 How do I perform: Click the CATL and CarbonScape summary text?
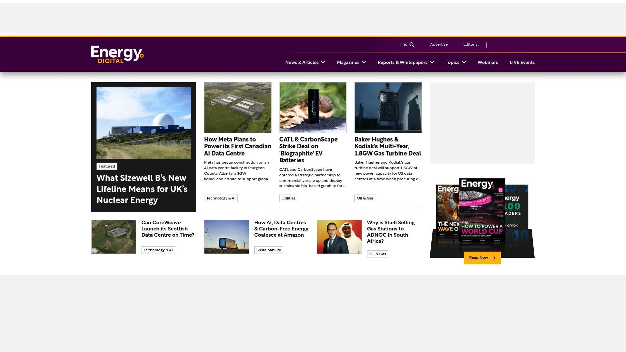point(312,178)
